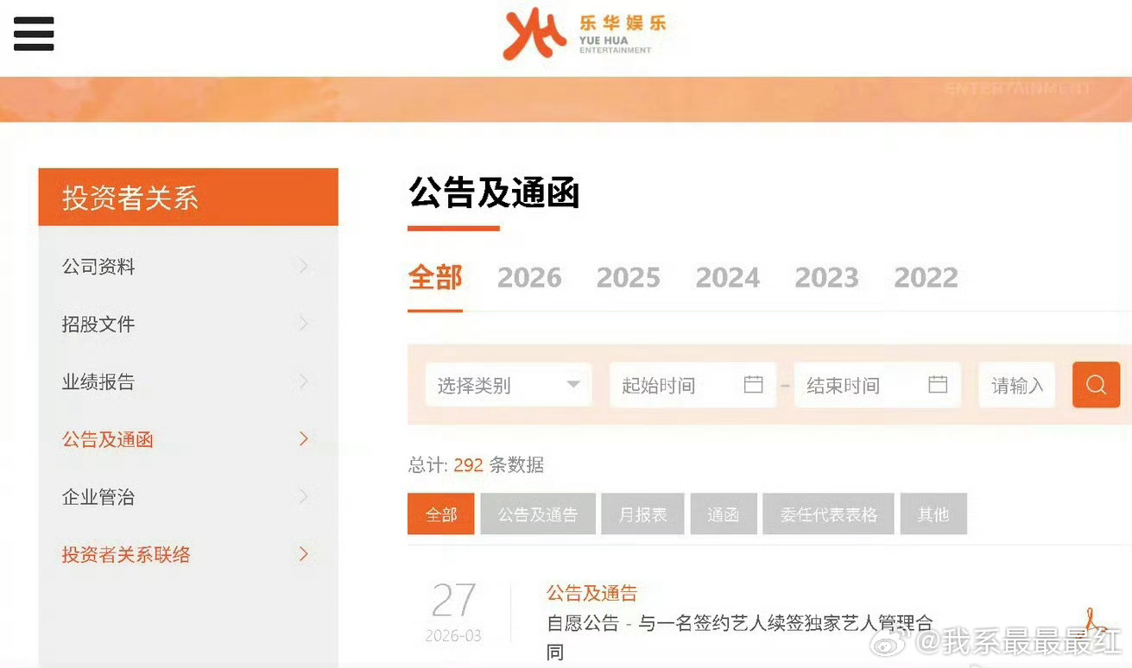Click the 请输入 search input field
This screenshot has width=1132, height=668.
(x=1016, y=385)
